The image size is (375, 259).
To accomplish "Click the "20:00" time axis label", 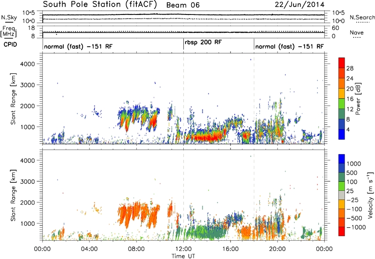I will pyautogui.click(x=277, y=249).
